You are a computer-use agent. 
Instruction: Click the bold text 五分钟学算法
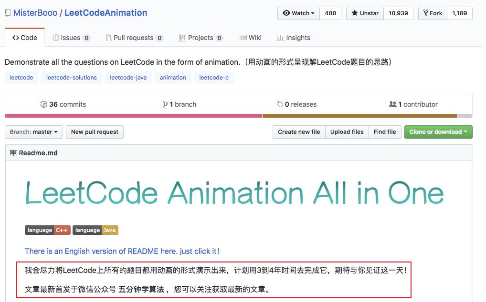tap(141, 289)
